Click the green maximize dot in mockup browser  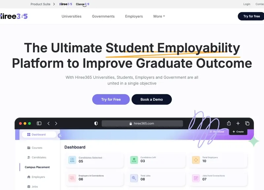29,123
